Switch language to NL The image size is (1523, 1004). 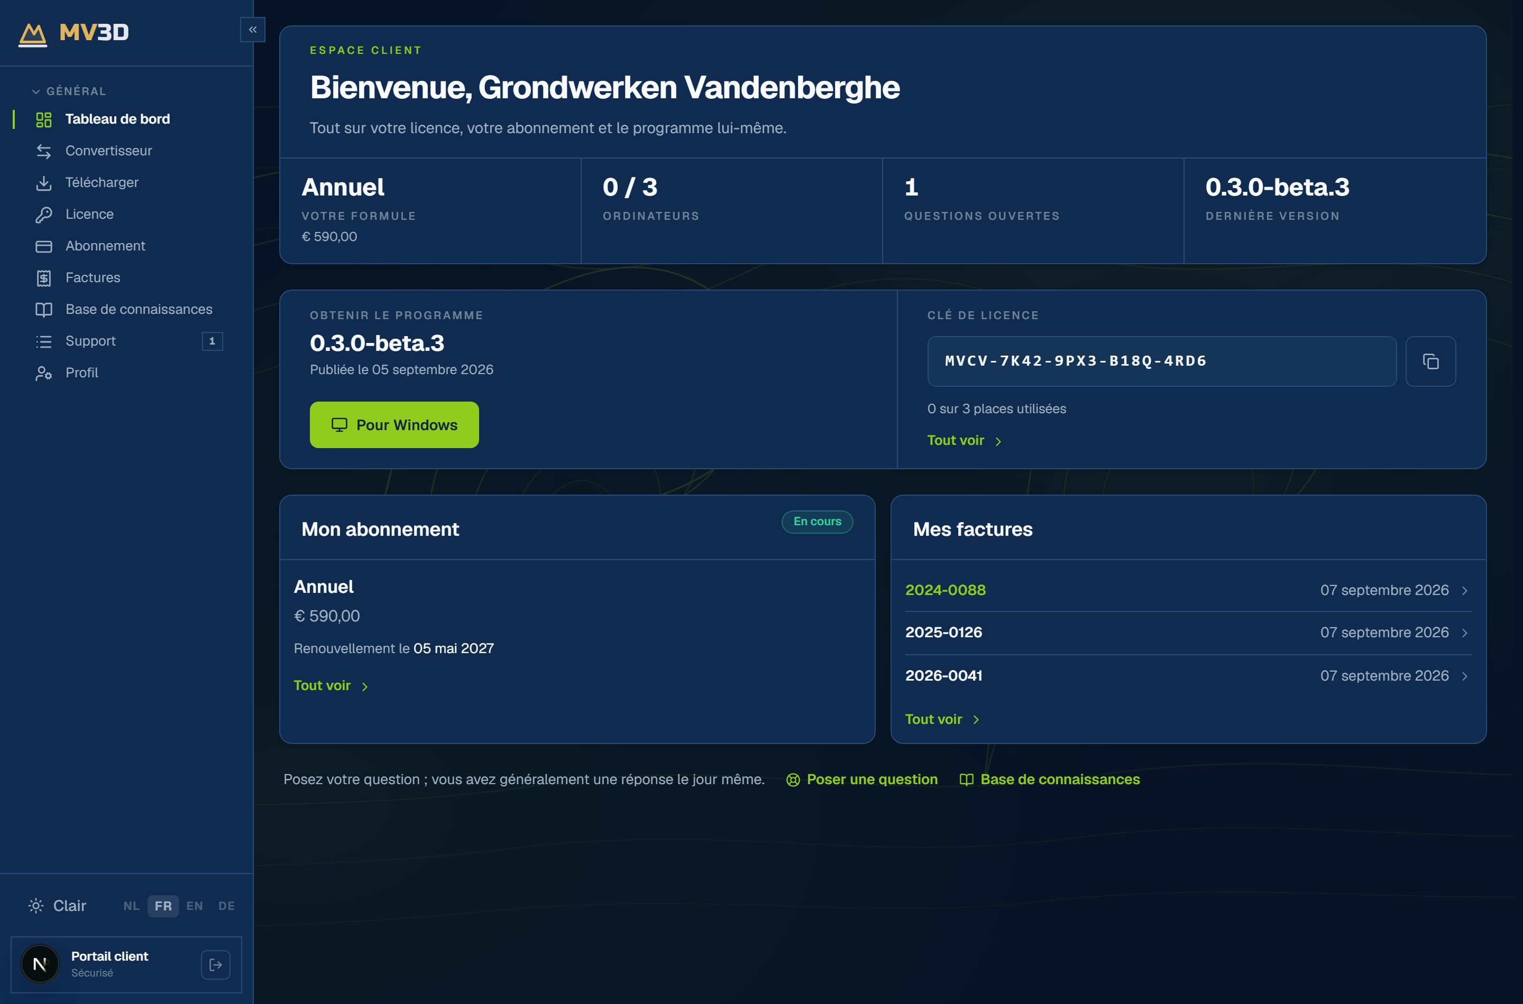(131, 906)
